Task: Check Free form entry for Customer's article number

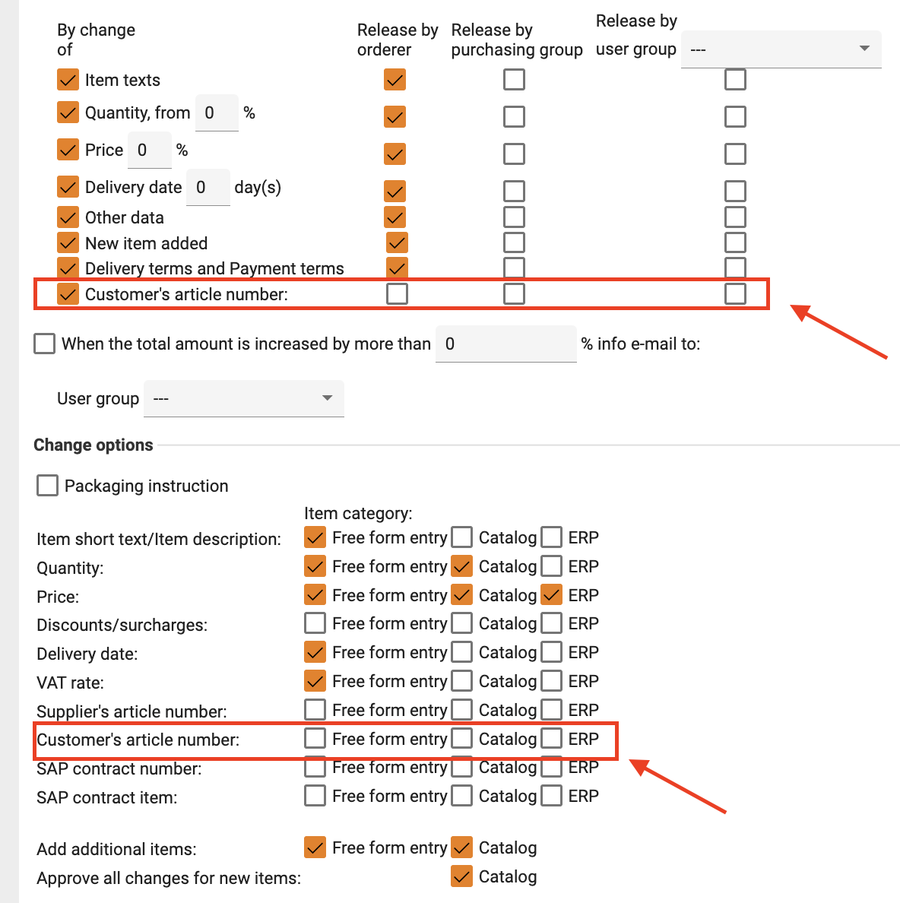Action: [315, 739]
